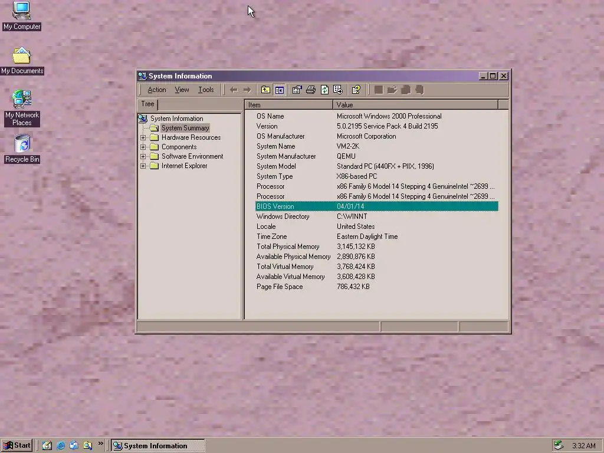Click the Up One Level folder icon

(x=265, y=90)
